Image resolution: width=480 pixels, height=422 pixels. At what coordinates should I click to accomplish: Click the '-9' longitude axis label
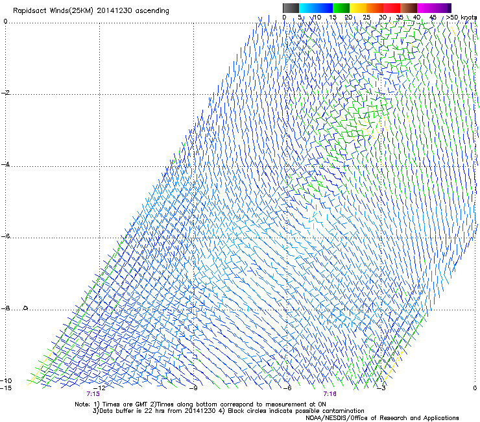coord(193,388)
